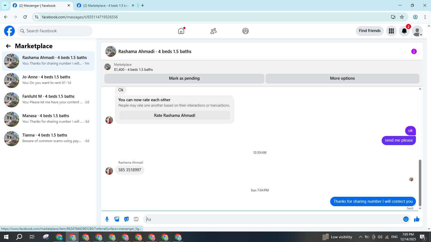Screen dimensions: 431x242
Task: Click chat scrollbar thumb
Action: pyautogui.click(x=420, y=183)
